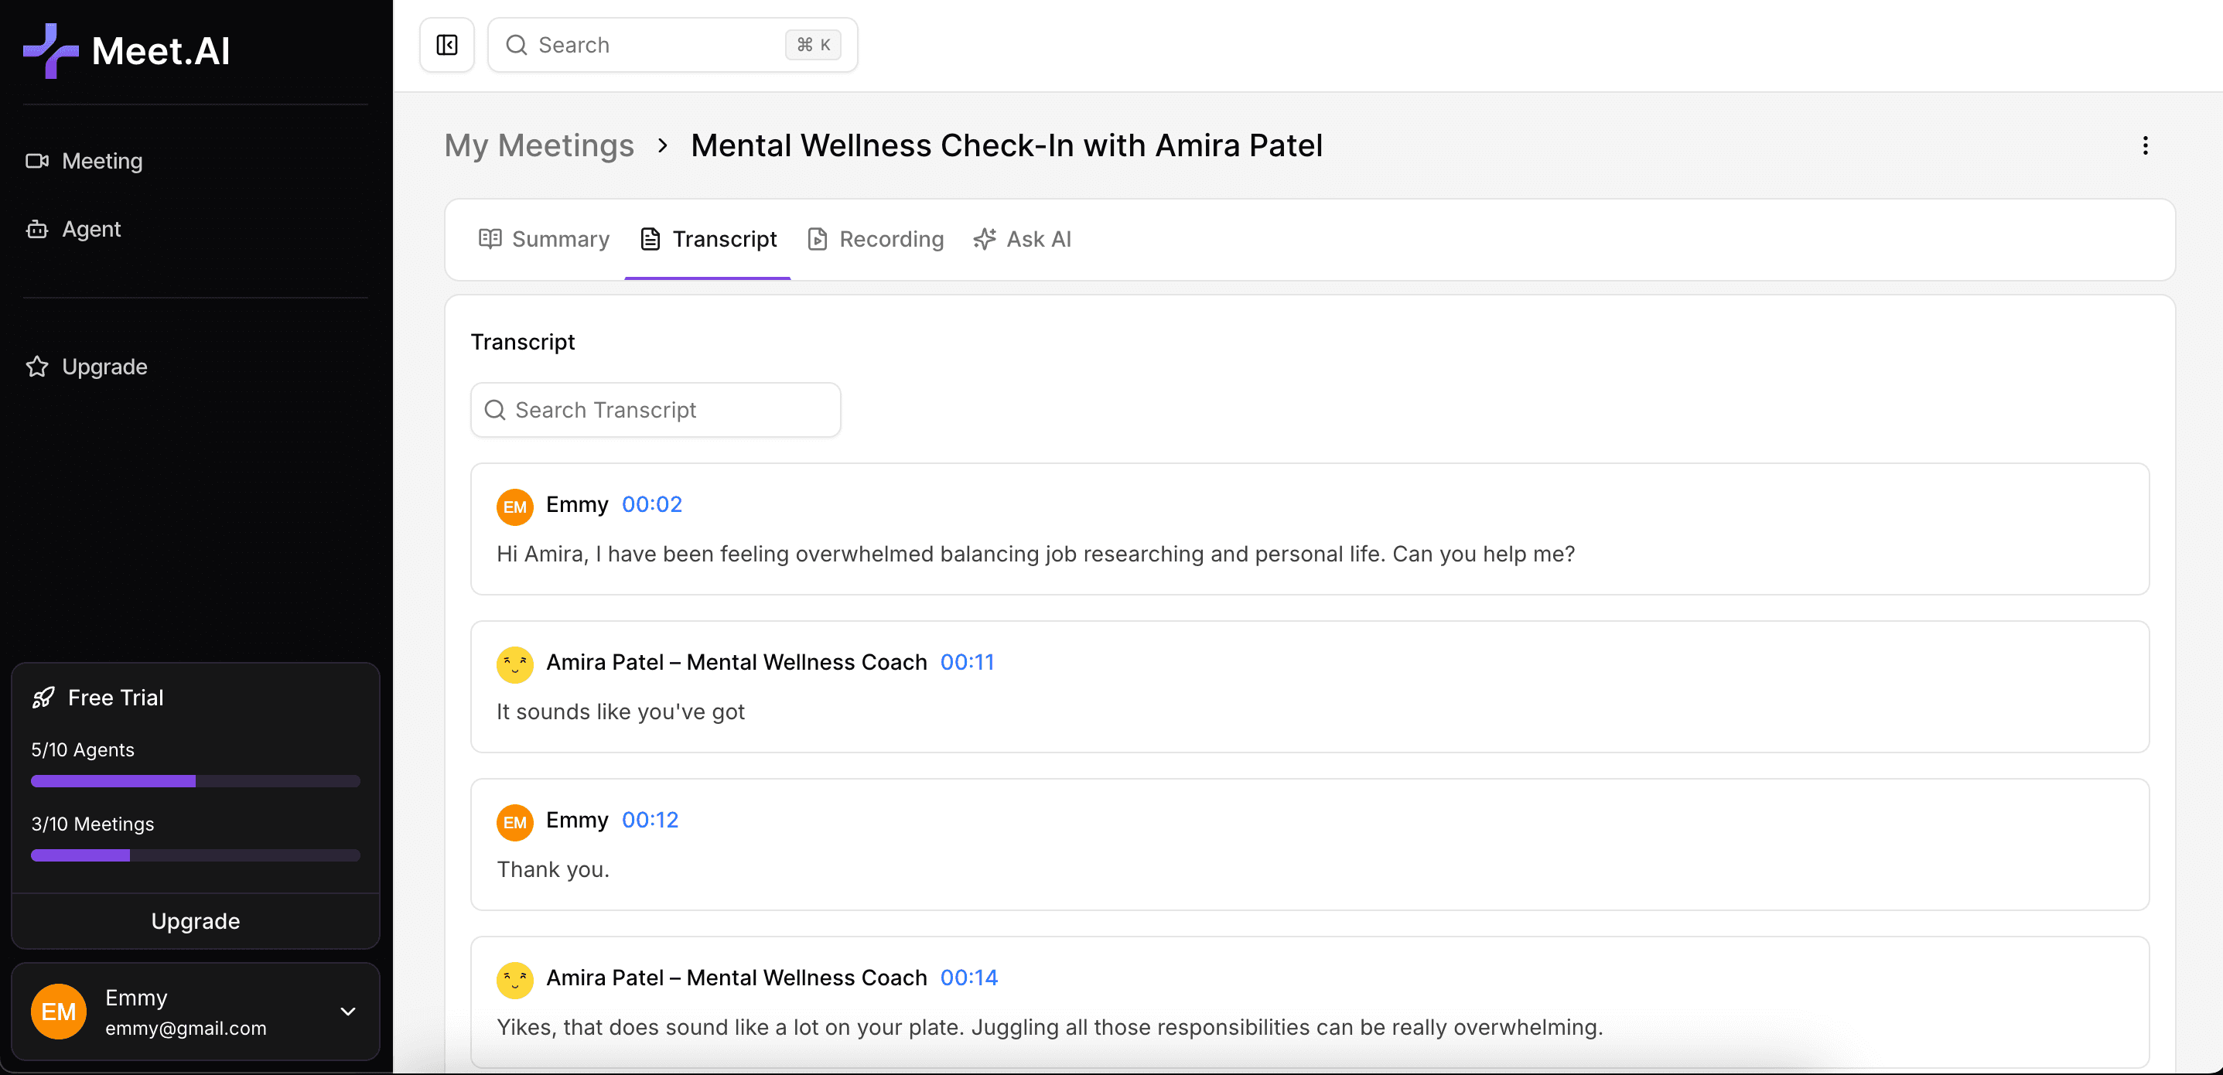Open the three-dot meeting options menu

point(2144,146)
